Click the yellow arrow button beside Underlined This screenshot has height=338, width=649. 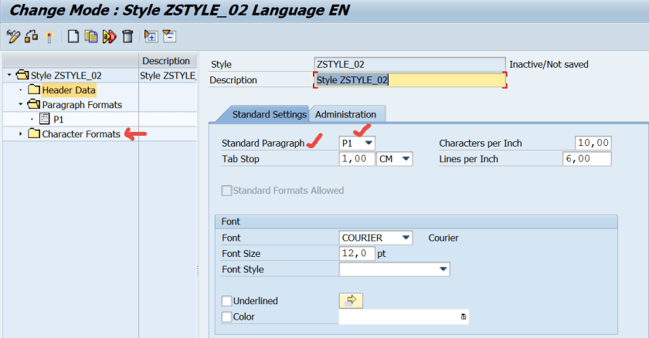[351, 301]
